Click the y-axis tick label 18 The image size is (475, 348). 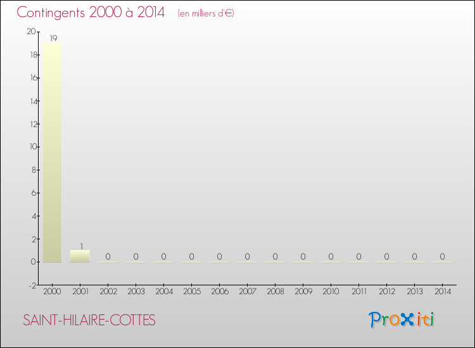click(x=34, y=55)
